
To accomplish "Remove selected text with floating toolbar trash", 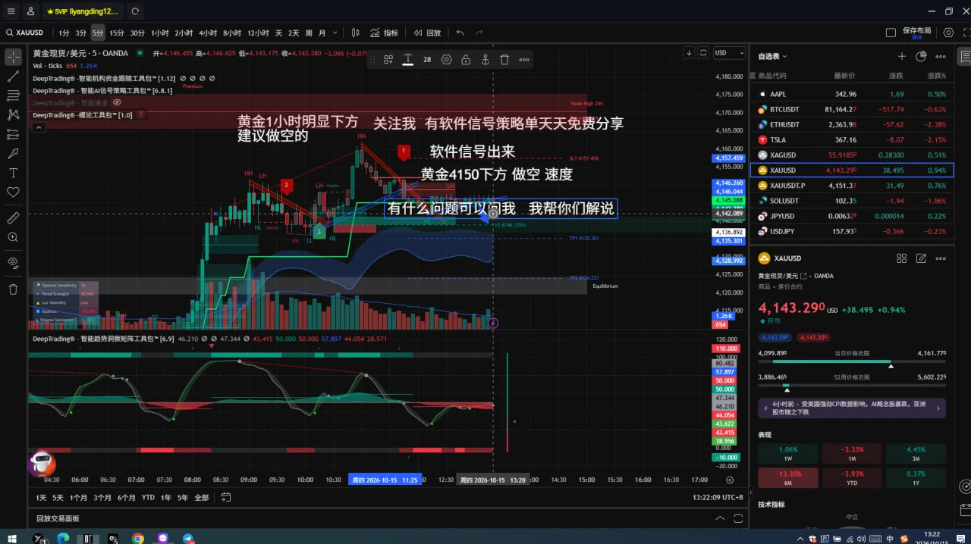I will (504, 59).
